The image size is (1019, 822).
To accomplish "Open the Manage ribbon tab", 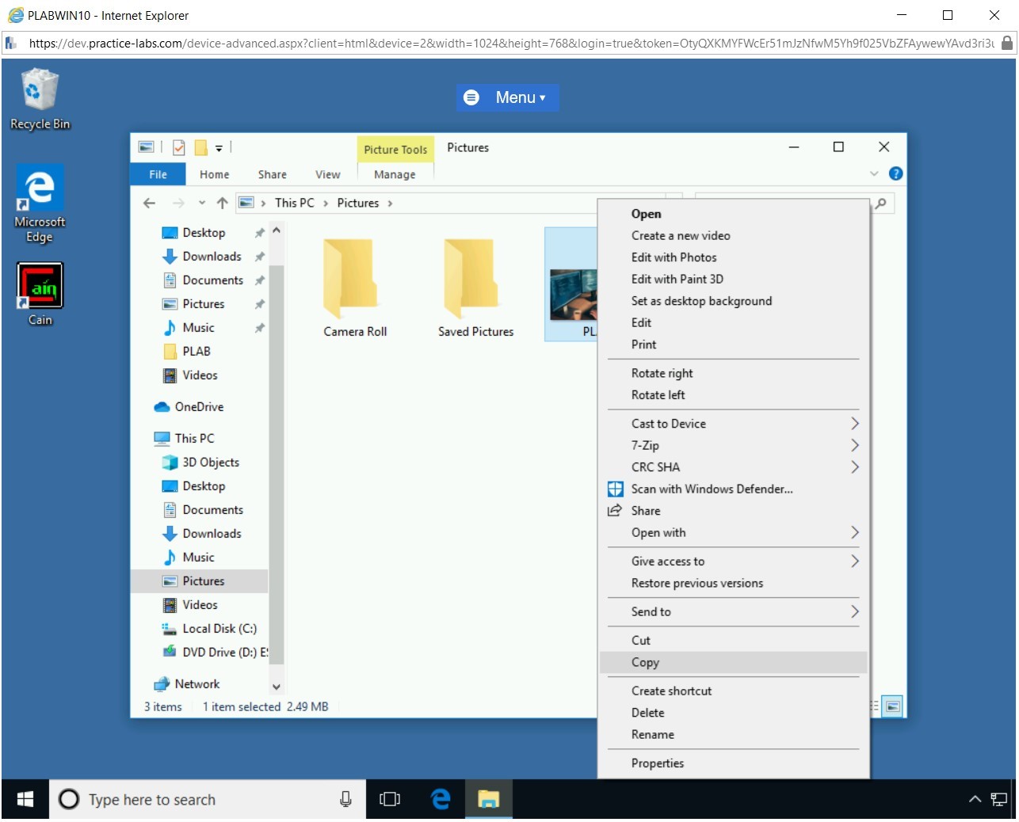I will click(394, 174).
